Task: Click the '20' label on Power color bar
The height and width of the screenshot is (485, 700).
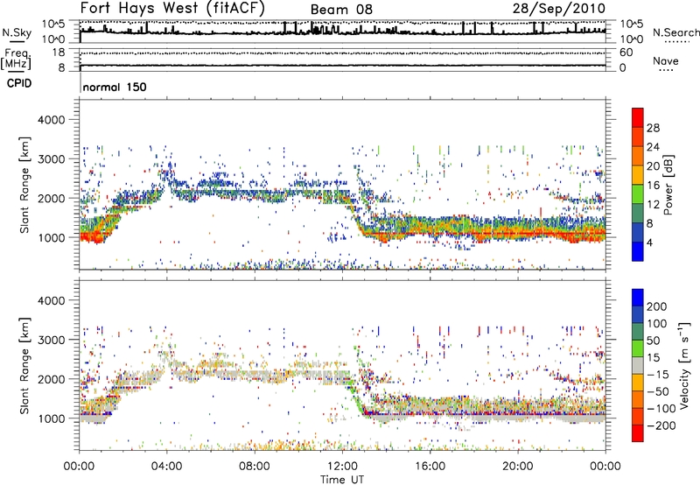Action: pos(653,166)
